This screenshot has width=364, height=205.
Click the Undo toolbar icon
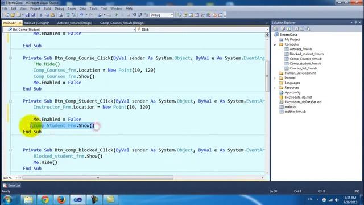pyautogui.click(x=81, y=15)
